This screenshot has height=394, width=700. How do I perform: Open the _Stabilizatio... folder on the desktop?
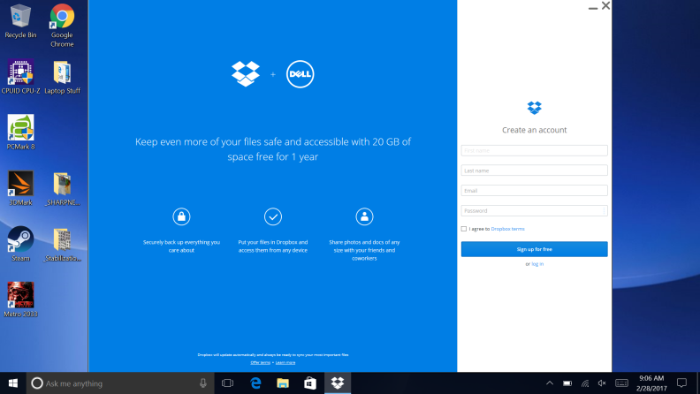(x=62, y=244)
